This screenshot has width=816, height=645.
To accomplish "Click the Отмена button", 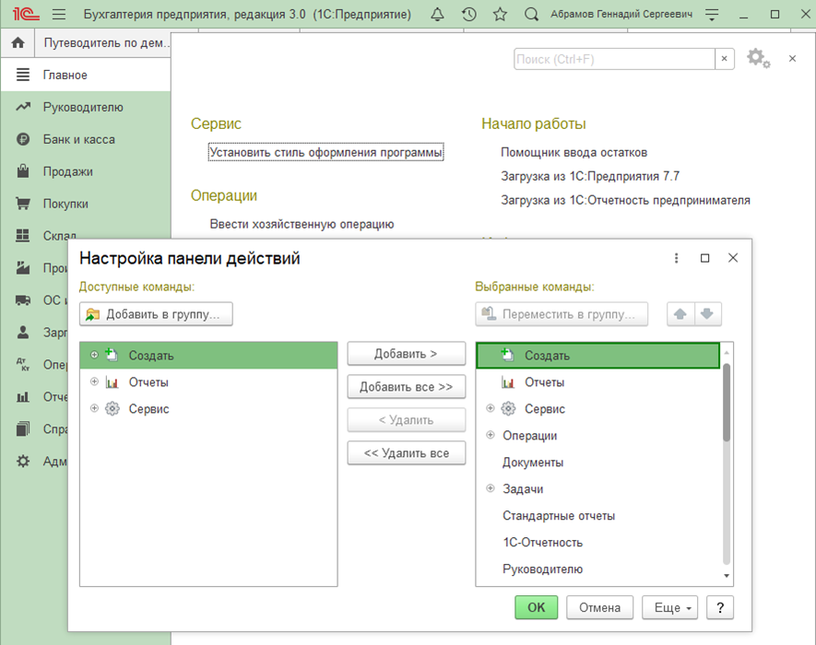I will click(x=599, y=607).
